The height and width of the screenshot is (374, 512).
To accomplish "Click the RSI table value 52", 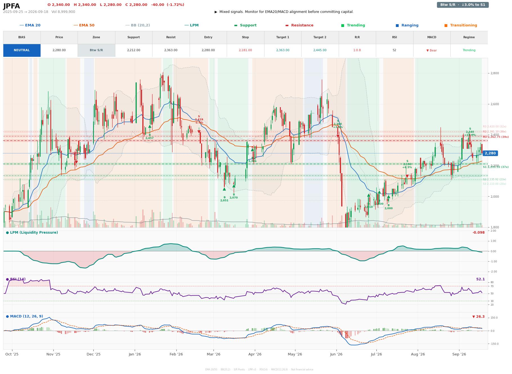I will pos(394,50).
